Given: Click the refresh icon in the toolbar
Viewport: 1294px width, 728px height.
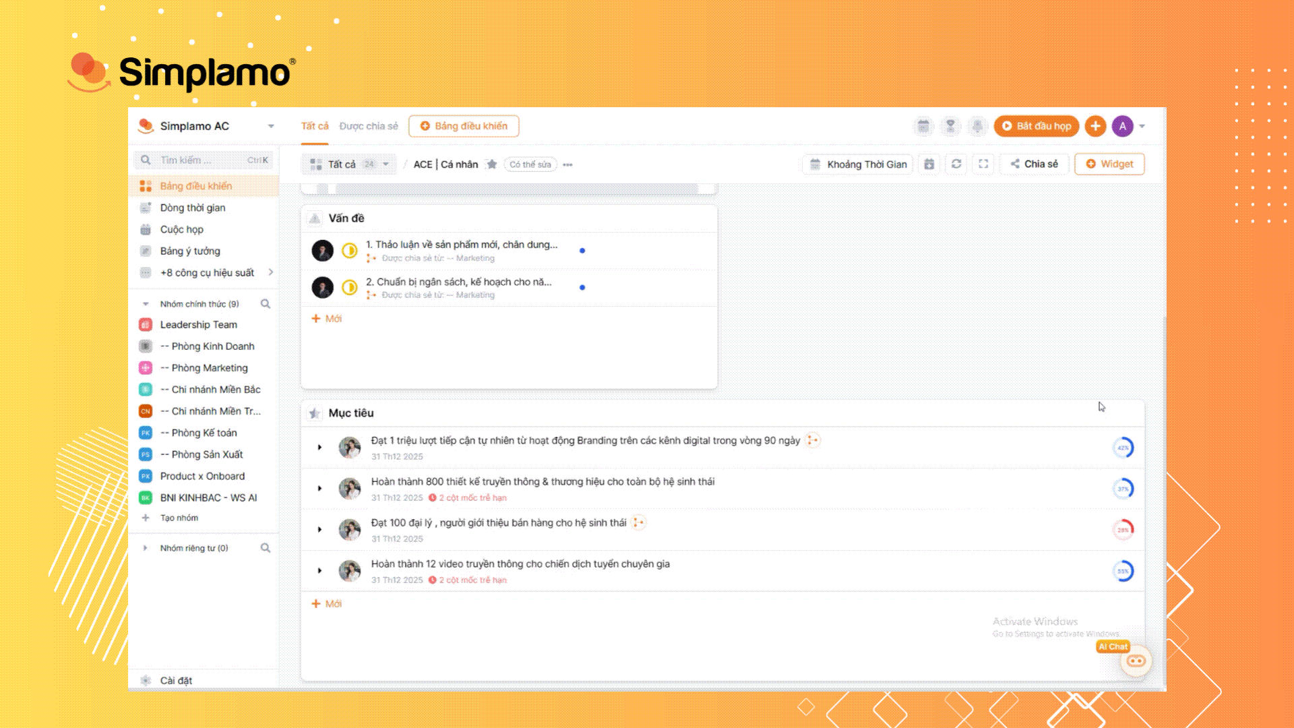Looking at the screenshot, I should click(956, 164).
